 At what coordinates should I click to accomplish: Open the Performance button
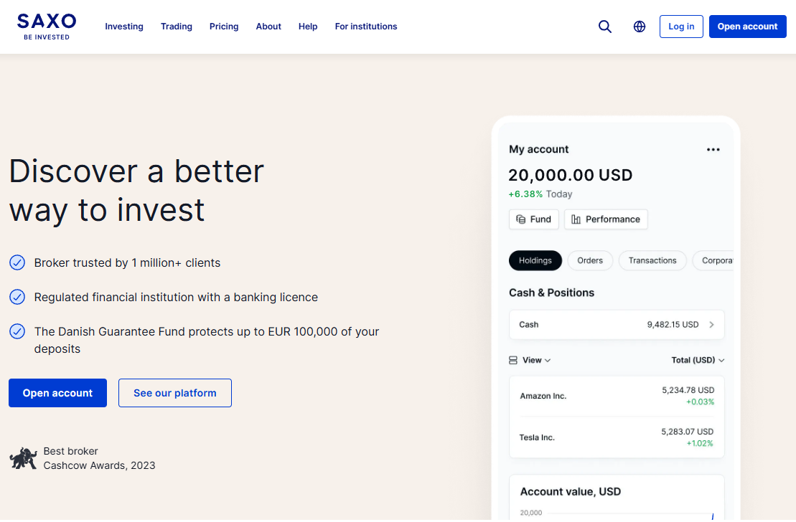[606, 219]
